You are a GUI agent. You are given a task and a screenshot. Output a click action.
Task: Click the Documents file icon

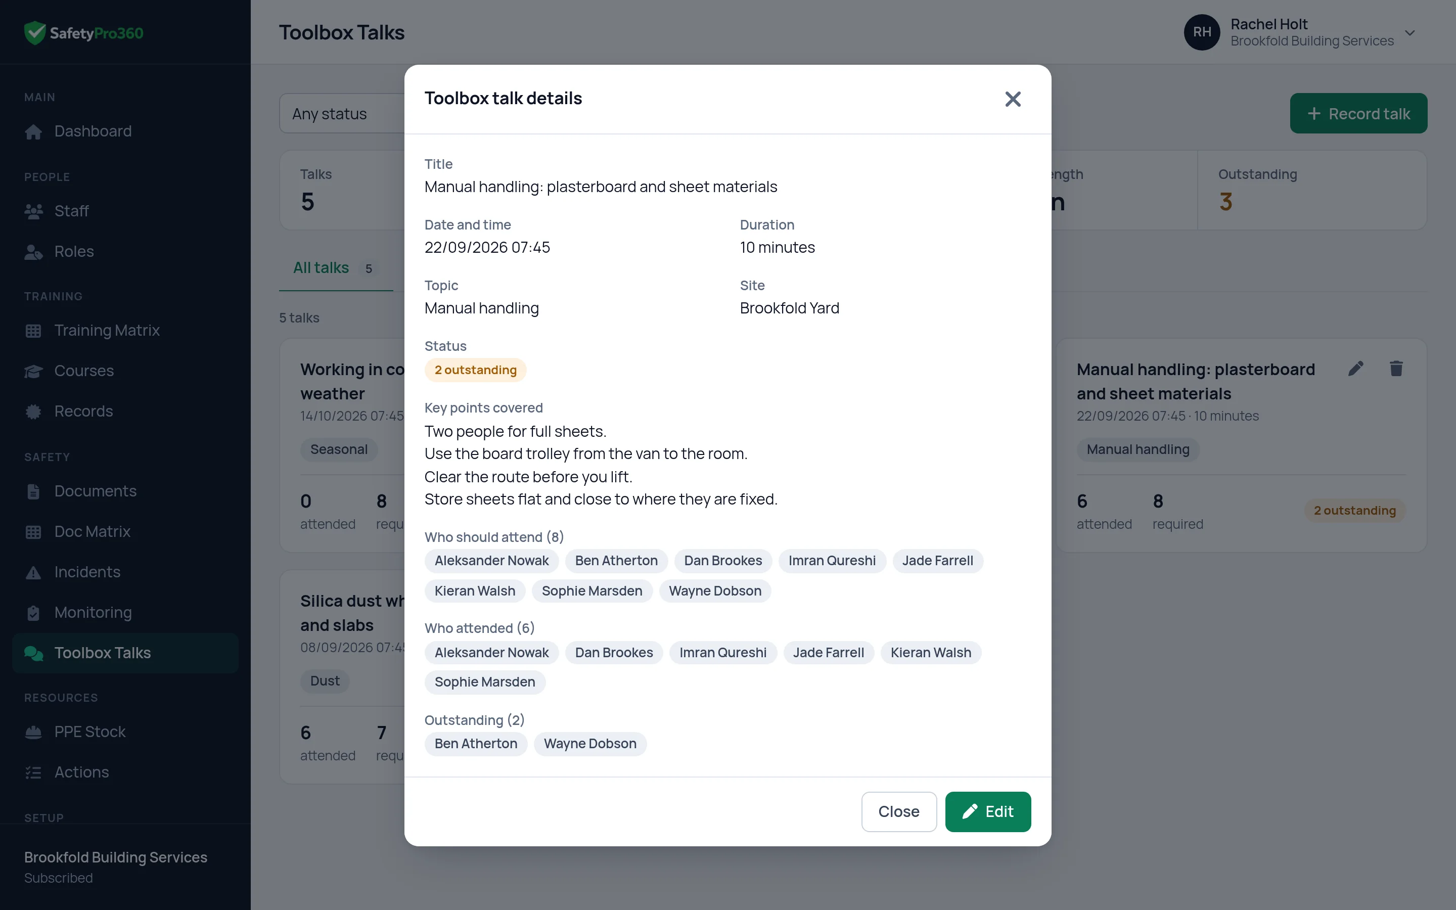(x=34, y=491)
